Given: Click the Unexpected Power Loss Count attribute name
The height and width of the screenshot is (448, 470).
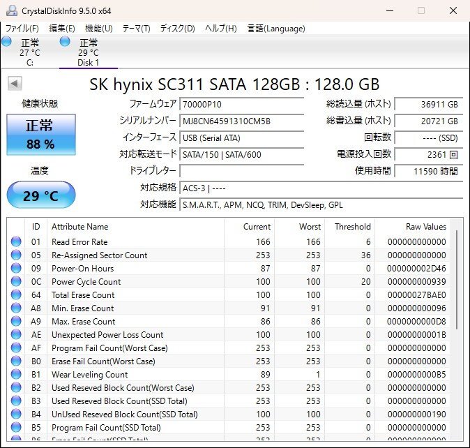Looking at the screenshot, I should (107, 335).
